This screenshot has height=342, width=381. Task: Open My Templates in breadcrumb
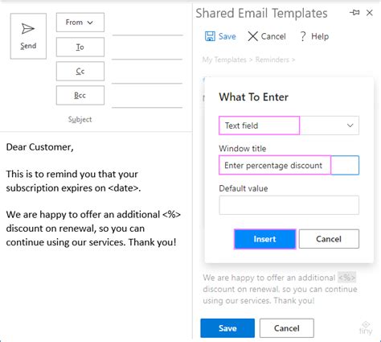[224, 60]
